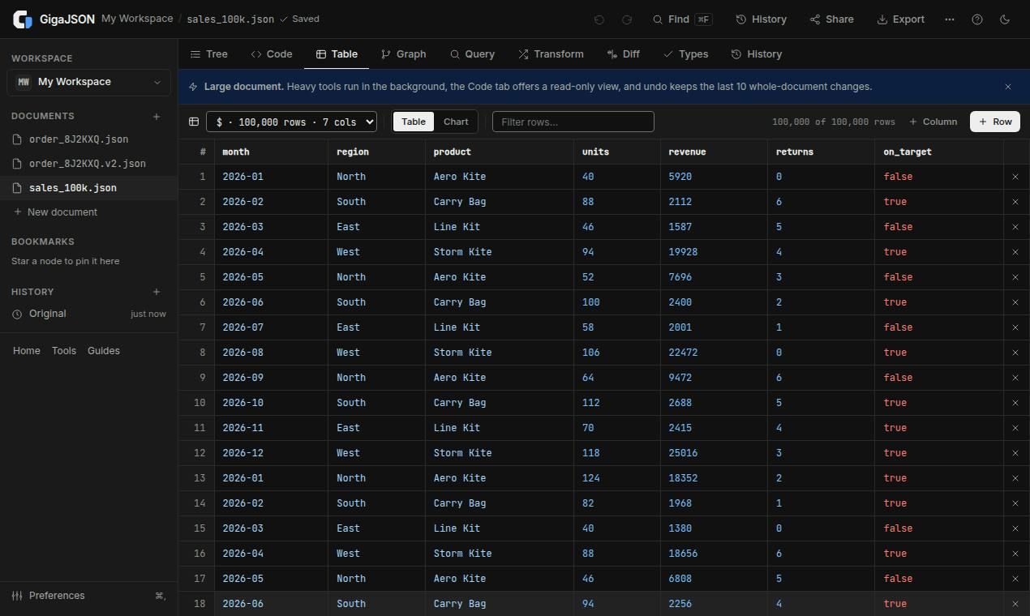Delete row 4 with its X icon

pos(1015,252)
